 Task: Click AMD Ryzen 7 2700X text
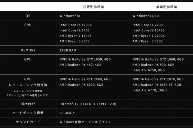pos(148,36)
